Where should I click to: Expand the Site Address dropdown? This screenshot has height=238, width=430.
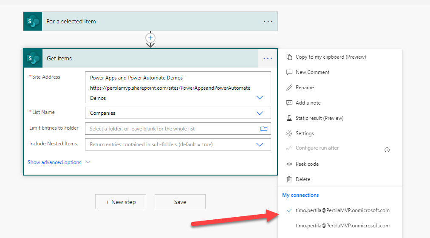[260, 98]
